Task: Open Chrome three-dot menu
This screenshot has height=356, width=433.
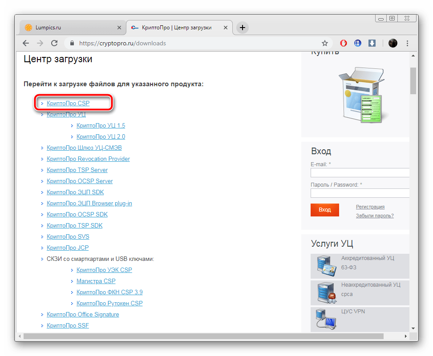Action: (408, 43)
